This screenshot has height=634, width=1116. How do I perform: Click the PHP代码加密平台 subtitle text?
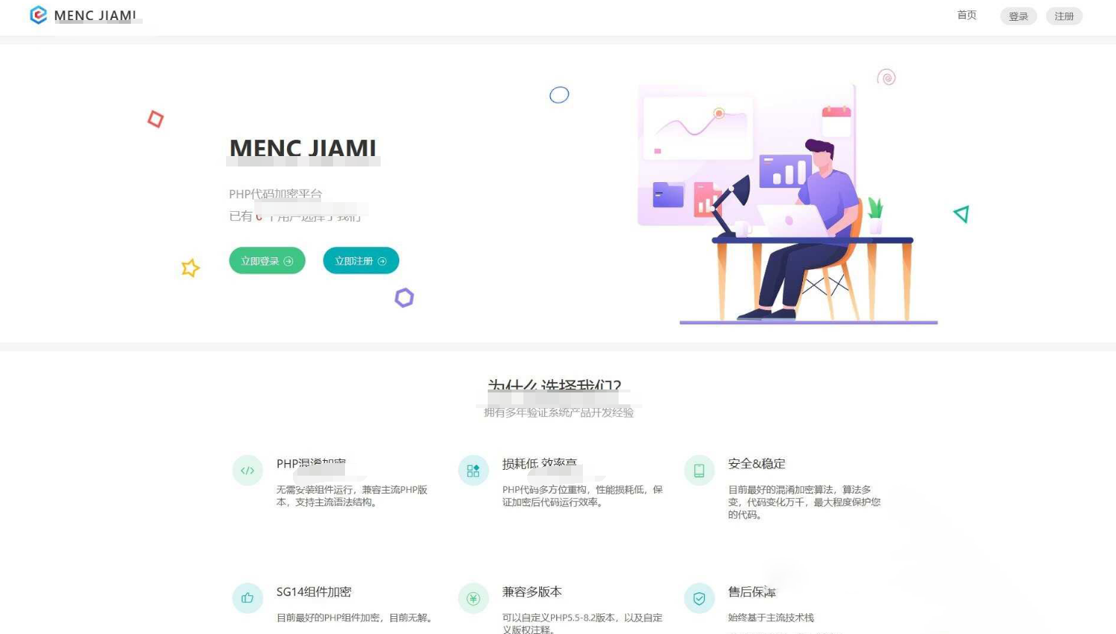[x=275, y=194]
